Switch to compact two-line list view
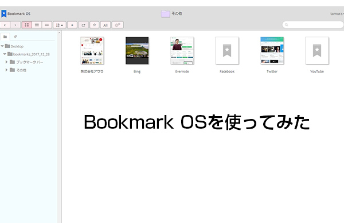344x223 pixels. coord(47,25)
